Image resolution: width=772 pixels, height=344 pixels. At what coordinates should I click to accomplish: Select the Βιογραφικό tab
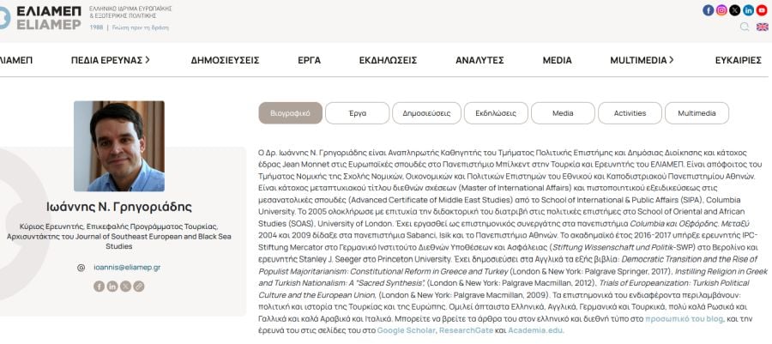tap(291, 113)
